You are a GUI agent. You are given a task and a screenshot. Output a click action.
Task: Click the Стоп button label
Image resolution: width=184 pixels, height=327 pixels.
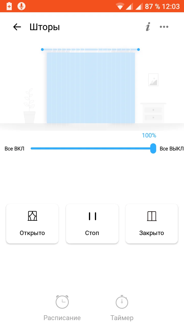92,233
